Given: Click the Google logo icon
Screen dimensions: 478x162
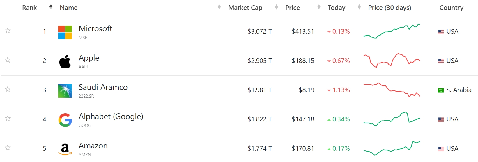Looking at the screenshot, I should (x=65, y=120).
